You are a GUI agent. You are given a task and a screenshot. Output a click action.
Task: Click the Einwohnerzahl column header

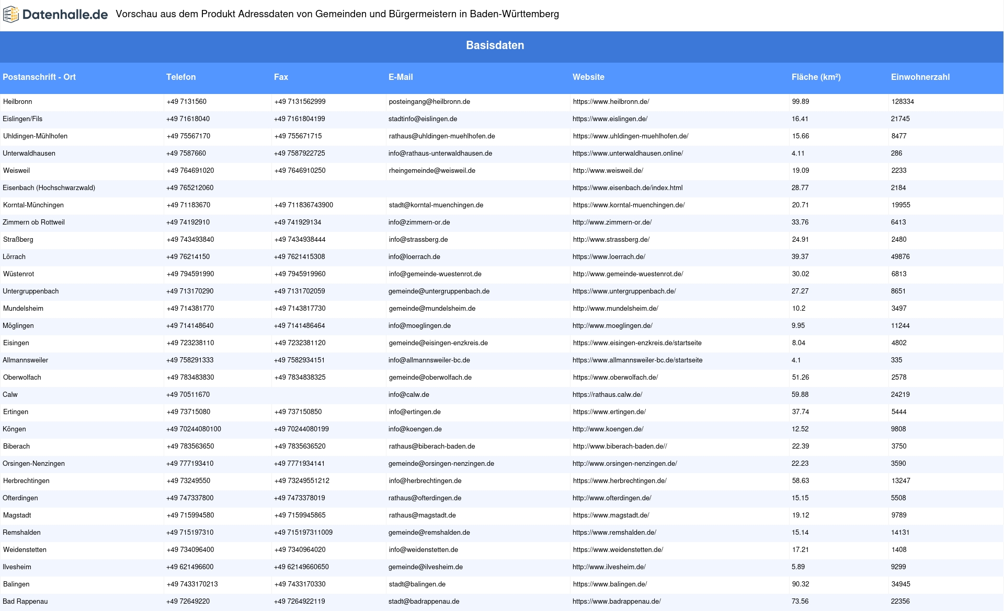pyautogui.click(x=920, y=77)
